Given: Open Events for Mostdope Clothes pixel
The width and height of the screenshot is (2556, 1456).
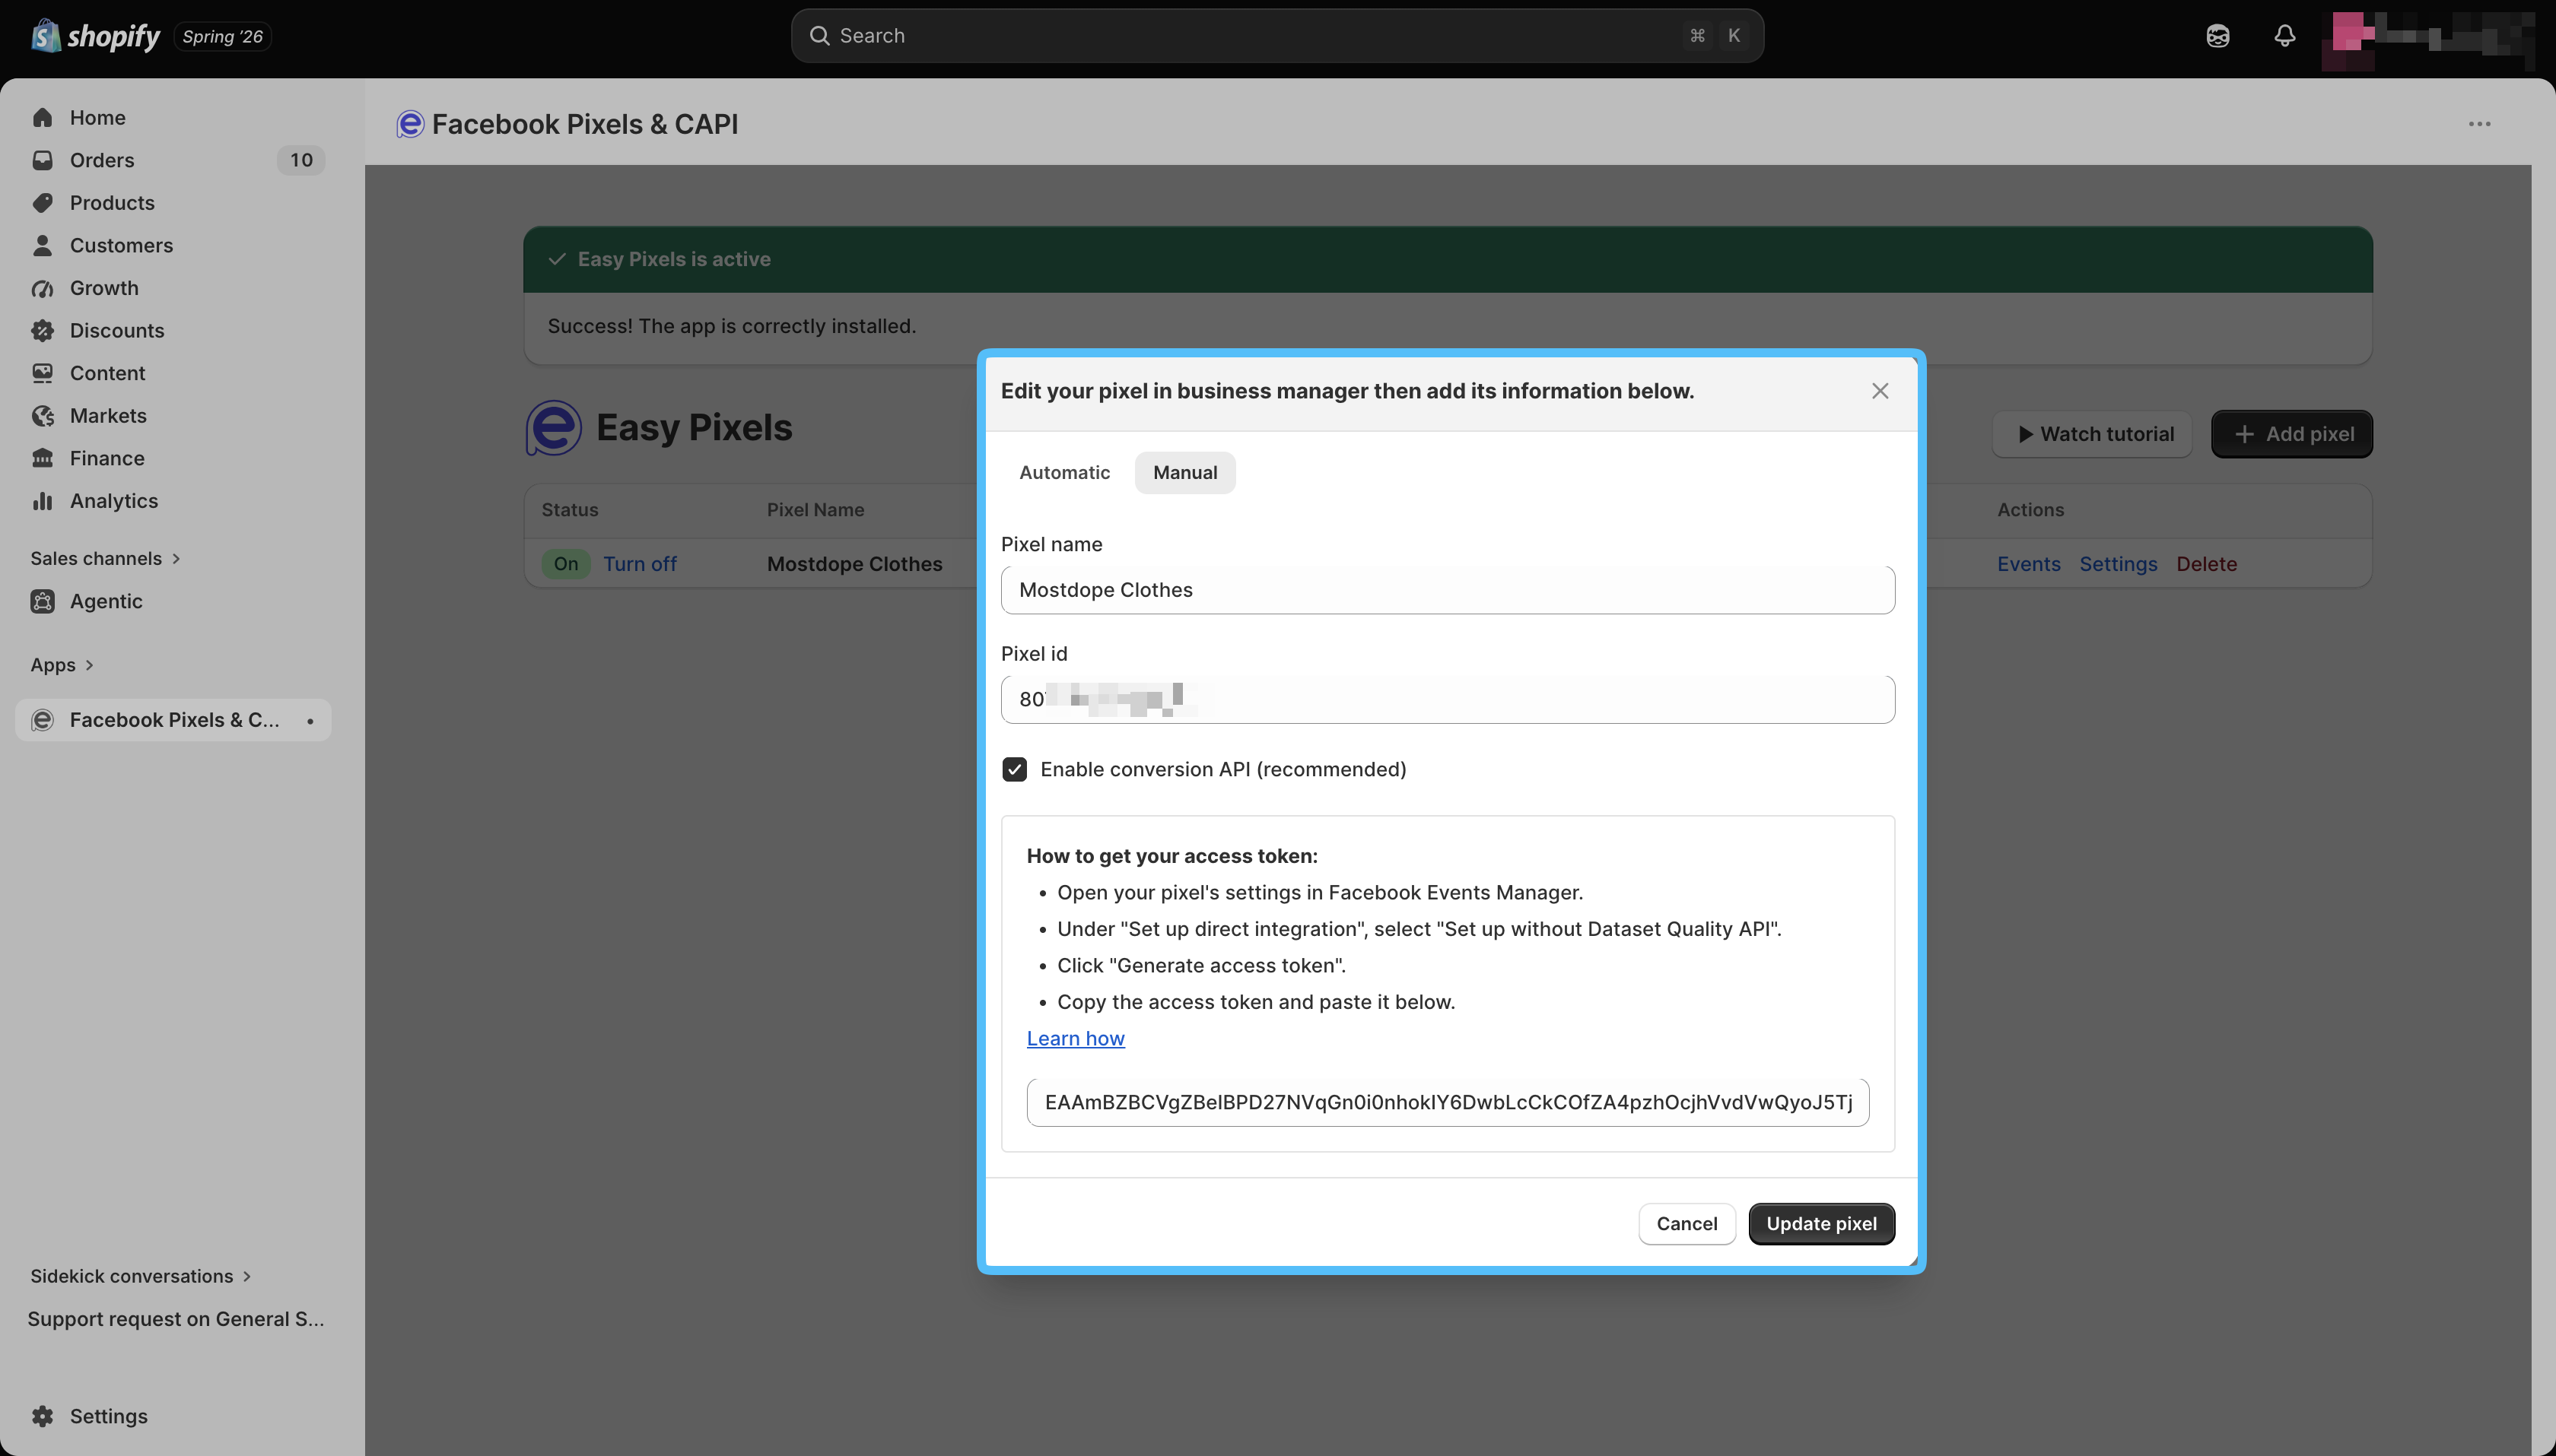Looking at the screenshot, I should pyautogui.click(x=2029, y=564).
